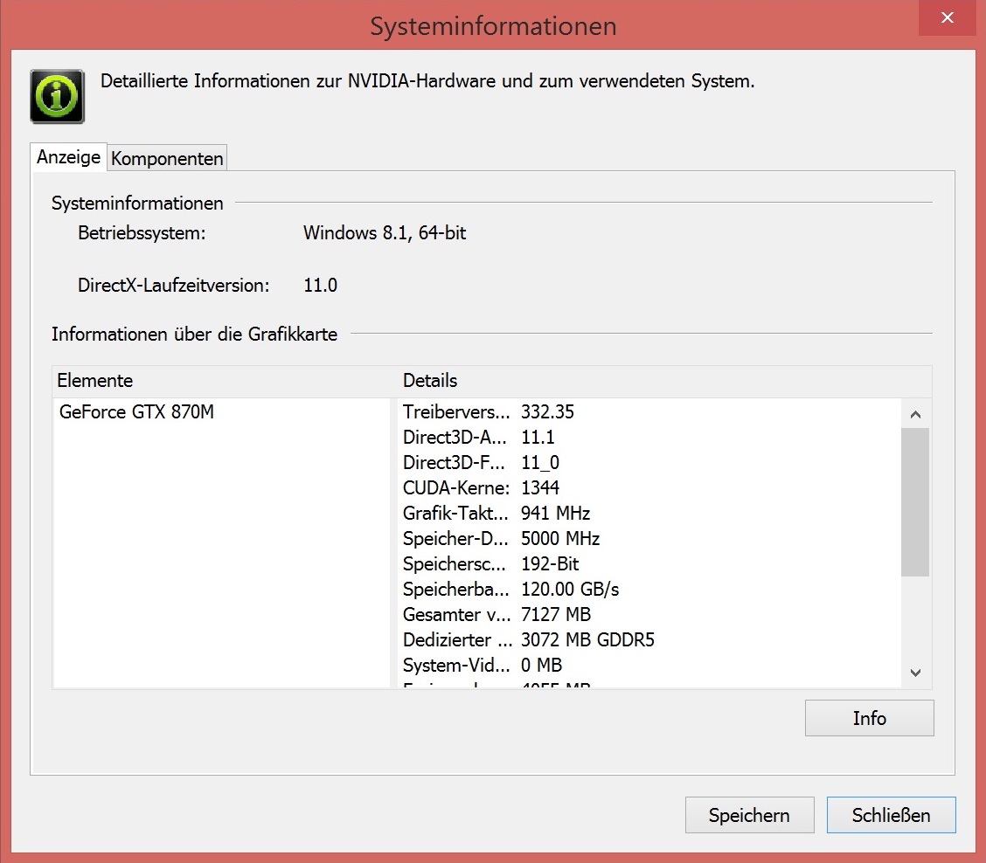Click the Info button
986x863 pixels.
(x=869, y=718)
